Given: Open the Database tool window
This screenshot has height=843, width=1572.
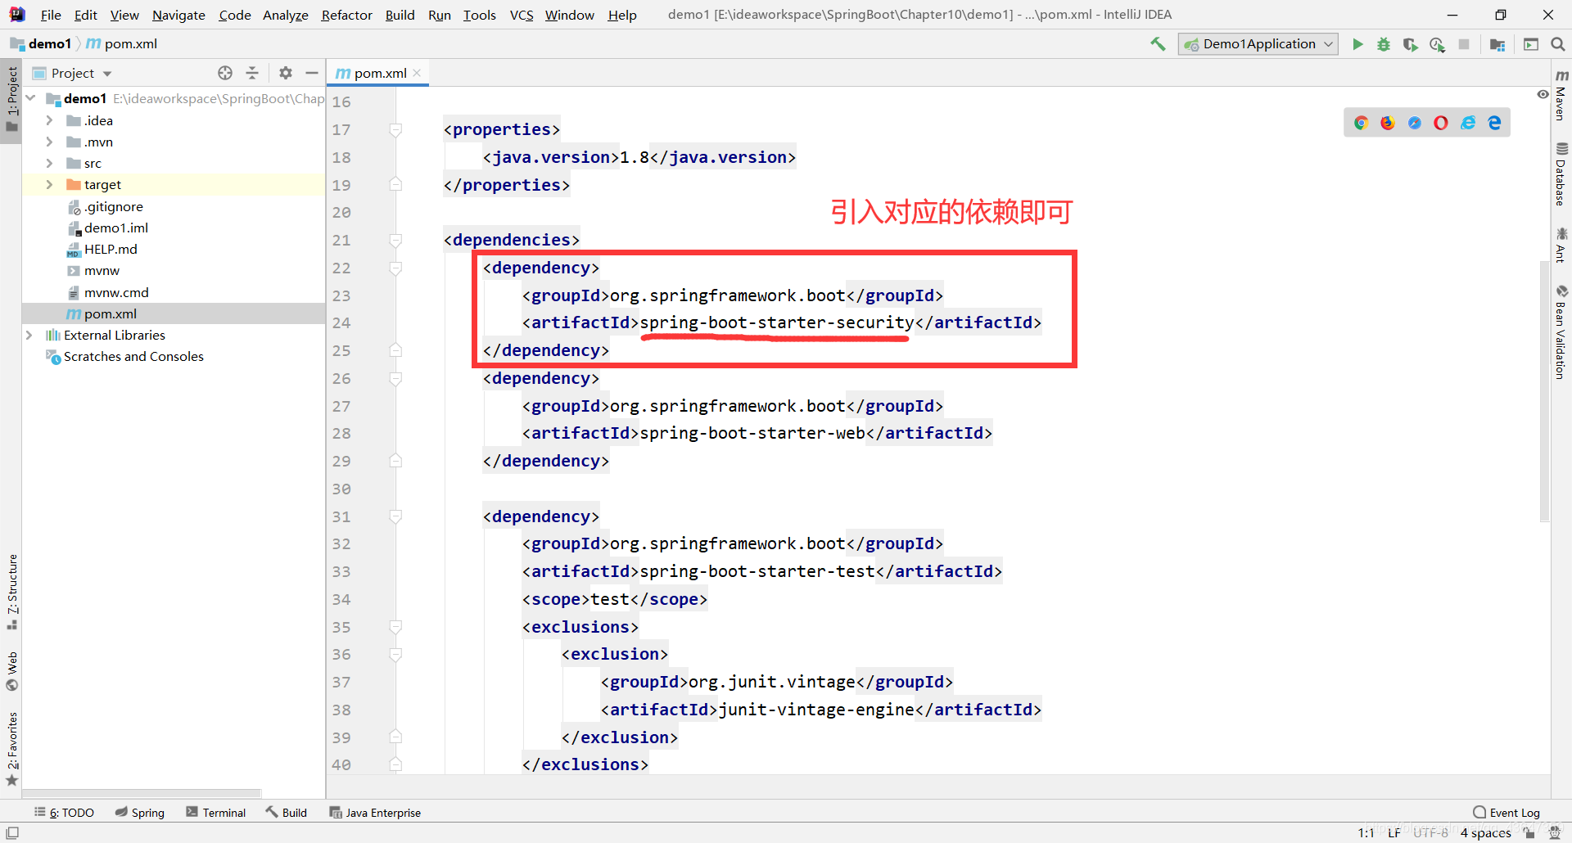Looking at the screenshot, I should [x=1561, y=174].
